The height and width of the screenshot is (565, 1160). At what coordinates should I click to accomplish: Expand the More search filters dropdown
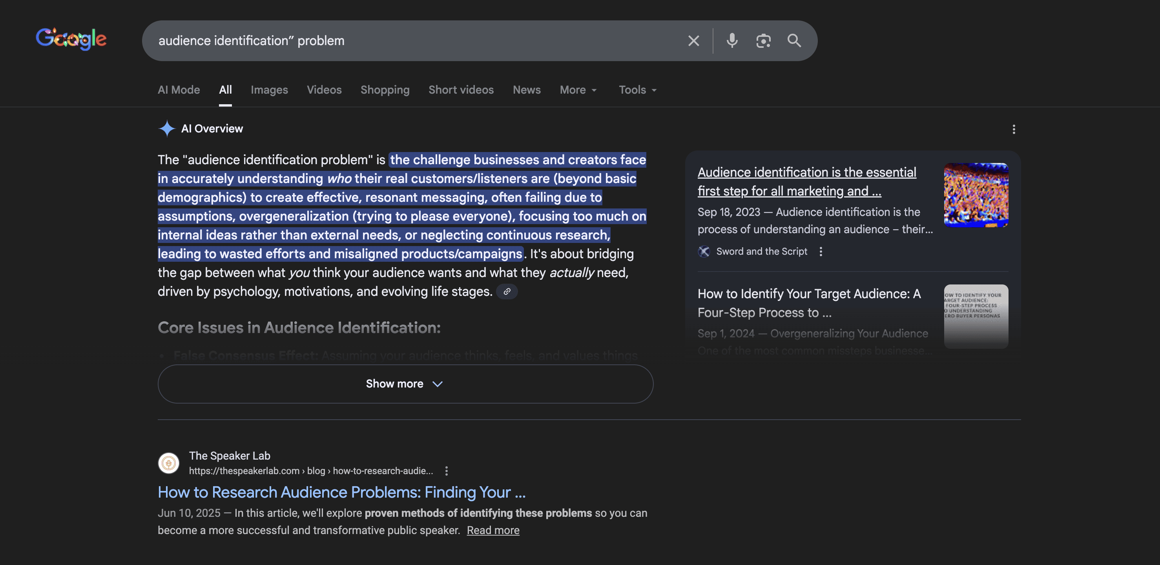[x=578, y=90]
